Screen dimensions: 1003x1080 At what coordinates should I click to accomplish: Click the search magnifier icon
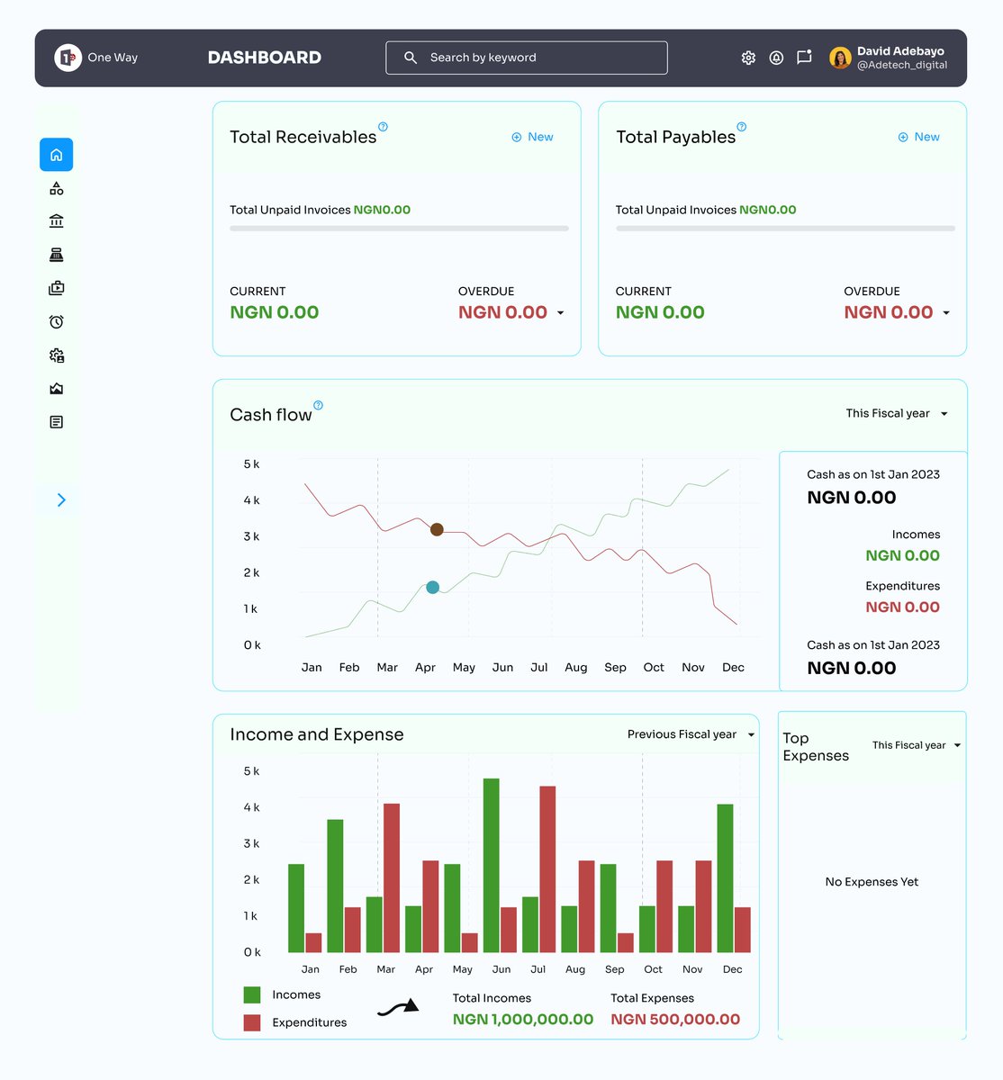(411, 58)
